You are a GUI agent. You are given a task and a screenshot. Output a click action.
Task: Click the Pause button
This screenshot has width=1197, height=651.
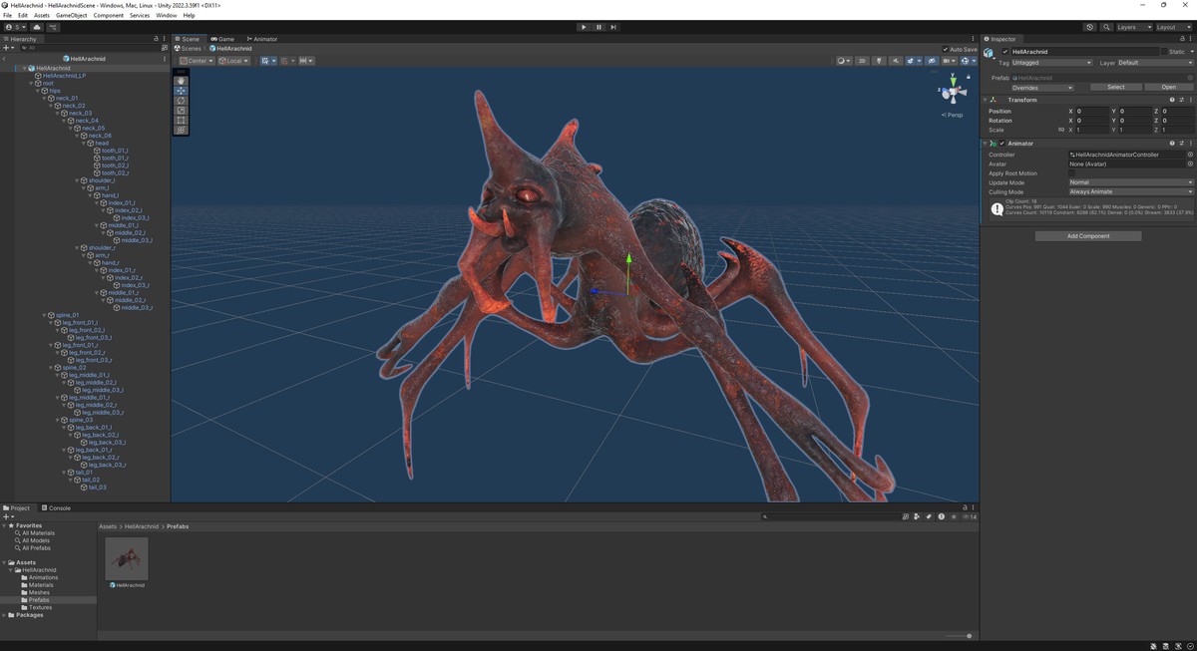598,27
